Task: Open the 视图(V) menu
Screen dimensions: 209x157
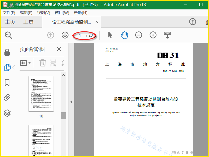Action: pyautogui.click(x=43, y=13)
